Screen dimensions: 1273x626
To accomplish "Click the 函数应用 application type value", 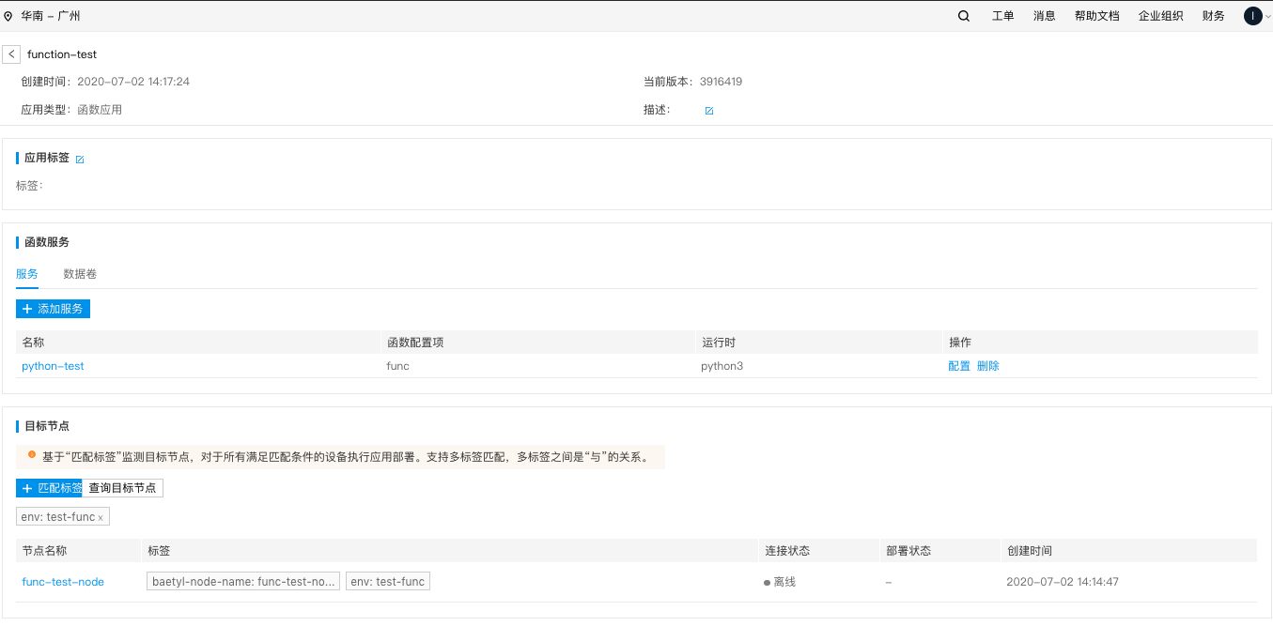I will pyautogui.click(x=100, y=110).
